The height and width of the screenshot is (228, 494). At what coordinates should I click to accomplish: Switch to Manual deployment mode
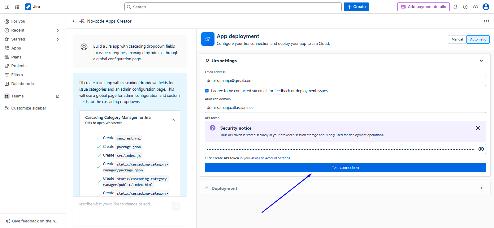[457, 39]
